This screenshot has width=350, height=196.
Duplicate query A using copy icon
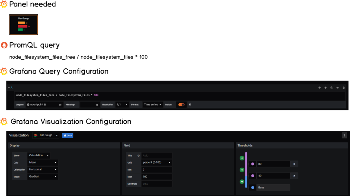pyautogui.click(x=332, y=88)
